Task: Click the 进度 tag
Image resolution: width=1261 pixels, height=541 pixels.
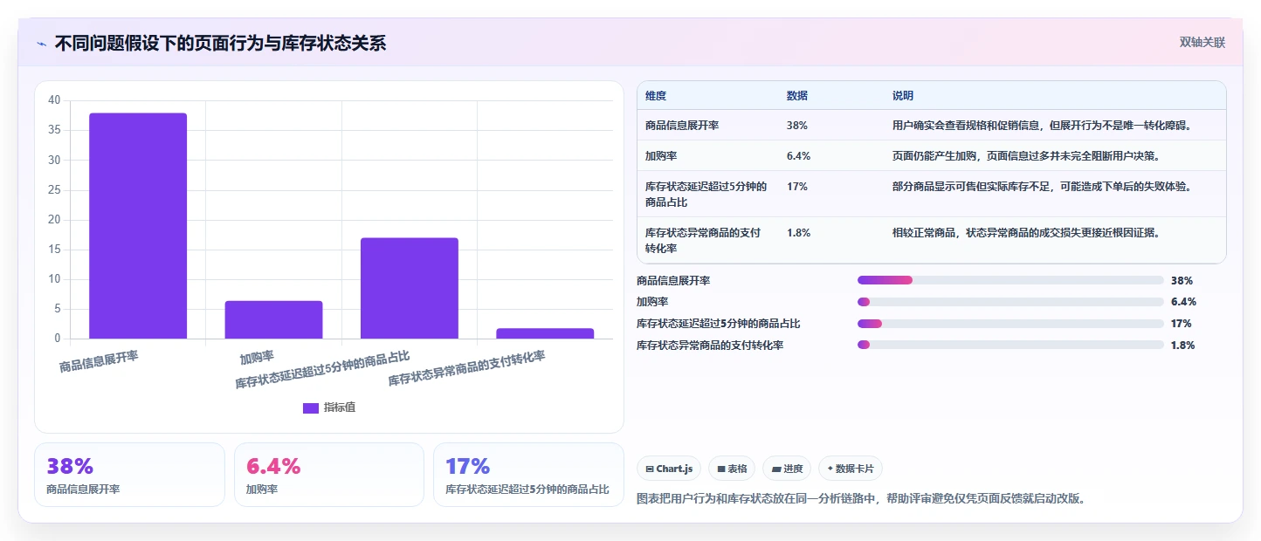Action: click(787, 469)
